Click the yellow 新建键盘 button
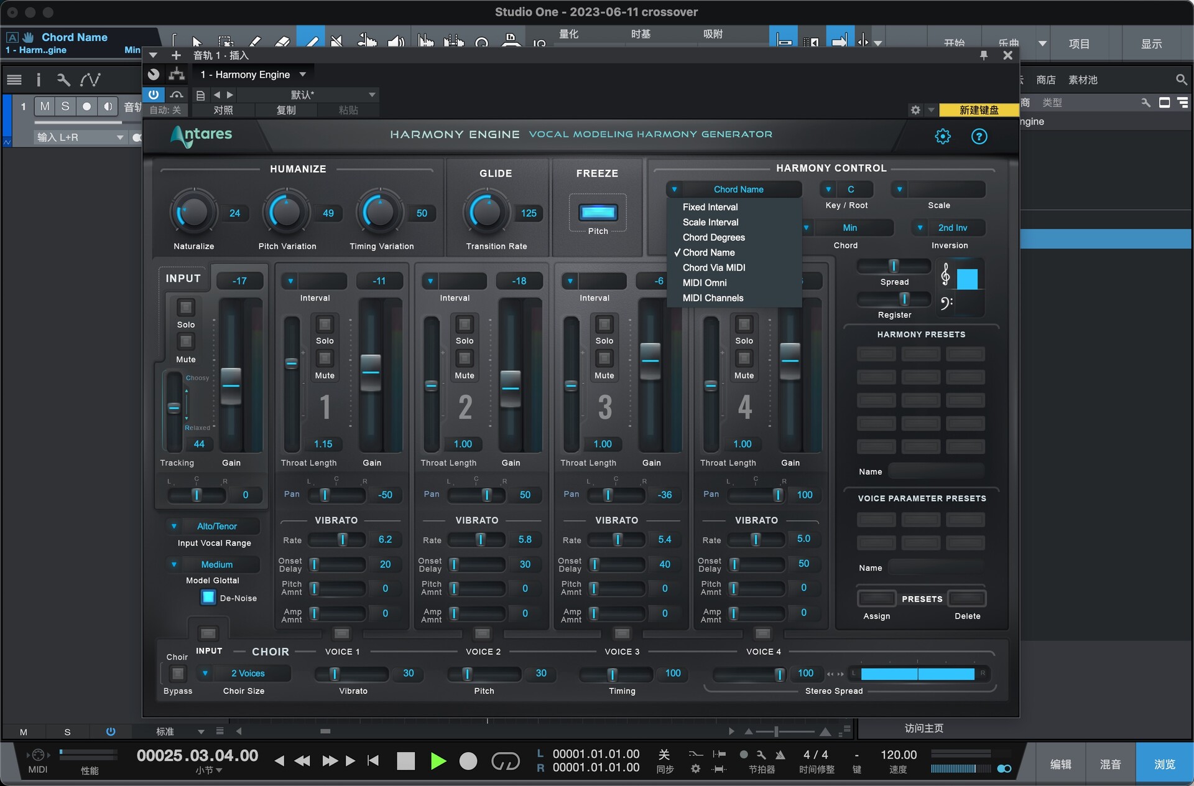1194x786 pixels. tap(979, 110)
